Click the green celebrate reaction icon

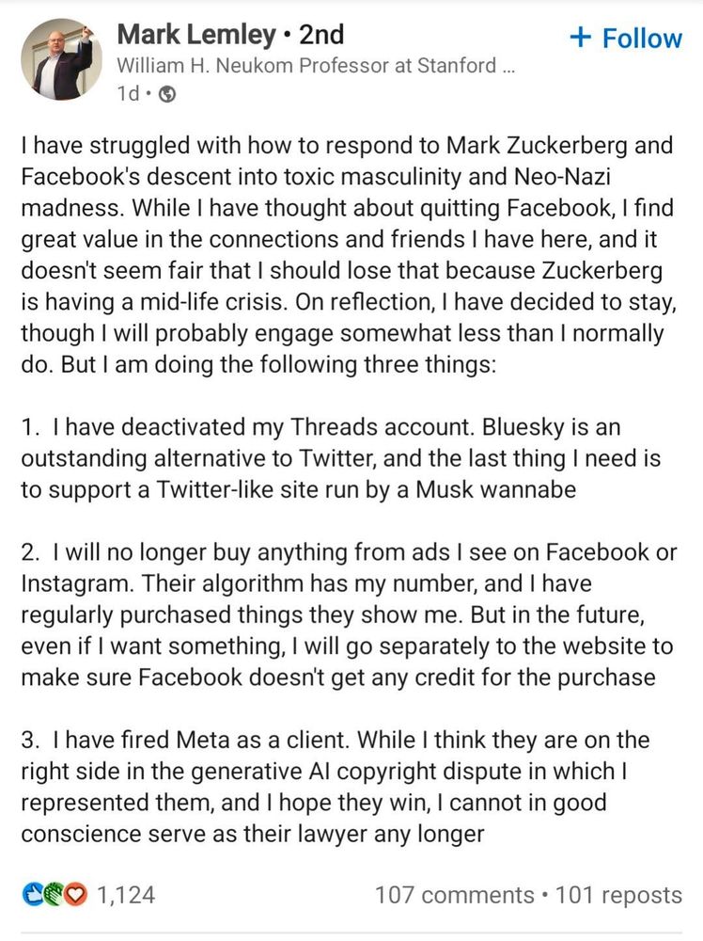(55, 894)
